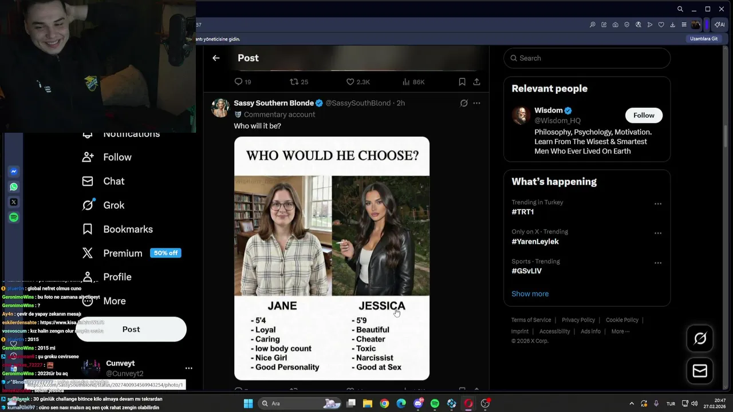Viewport: 733px width, 412px height.
Task: Click the translate globe toolbar icon
Action: pyautogui.click(x=638, y=25)
